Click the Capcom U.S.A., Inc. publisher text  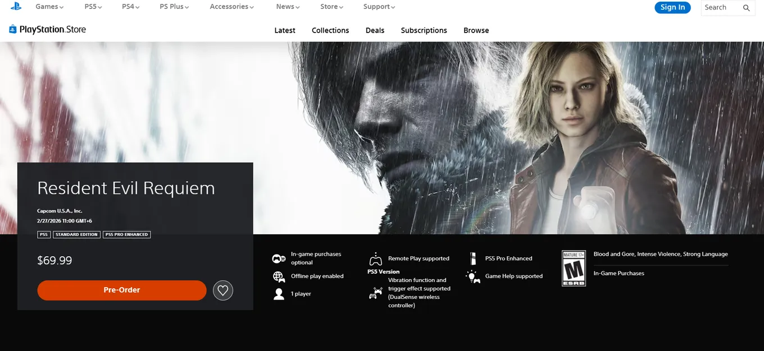60,211
